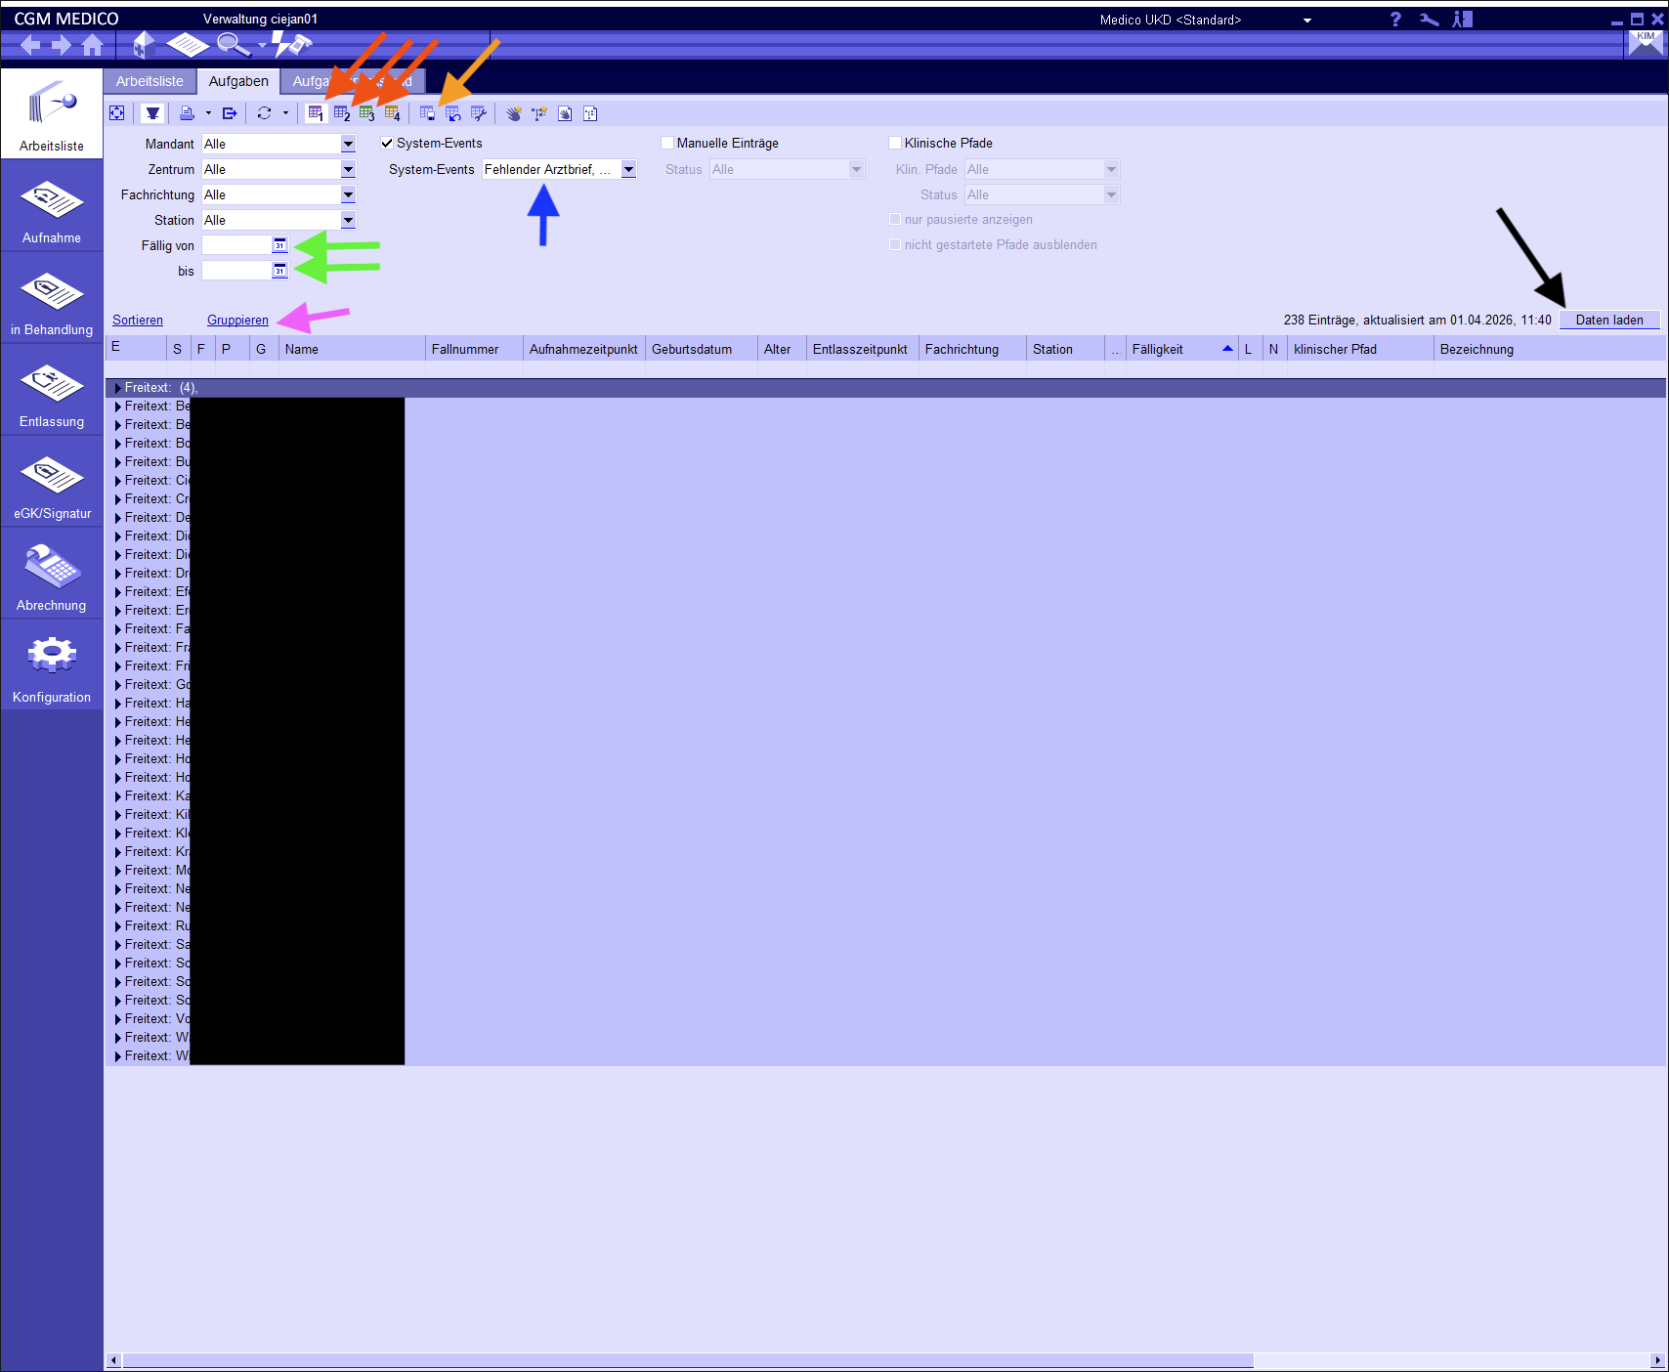
Task: Switch to the Arbeitsliste tab
Action: pos(150,81)
